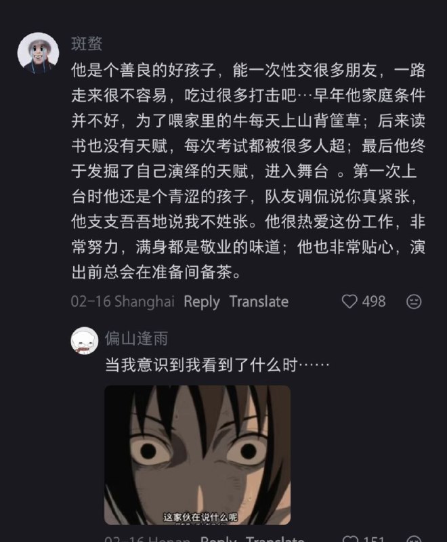The width and height of the screenshot is (447, 542).
Task: Reply to 偏山逢雨's comment
Action: coord(218,539)
